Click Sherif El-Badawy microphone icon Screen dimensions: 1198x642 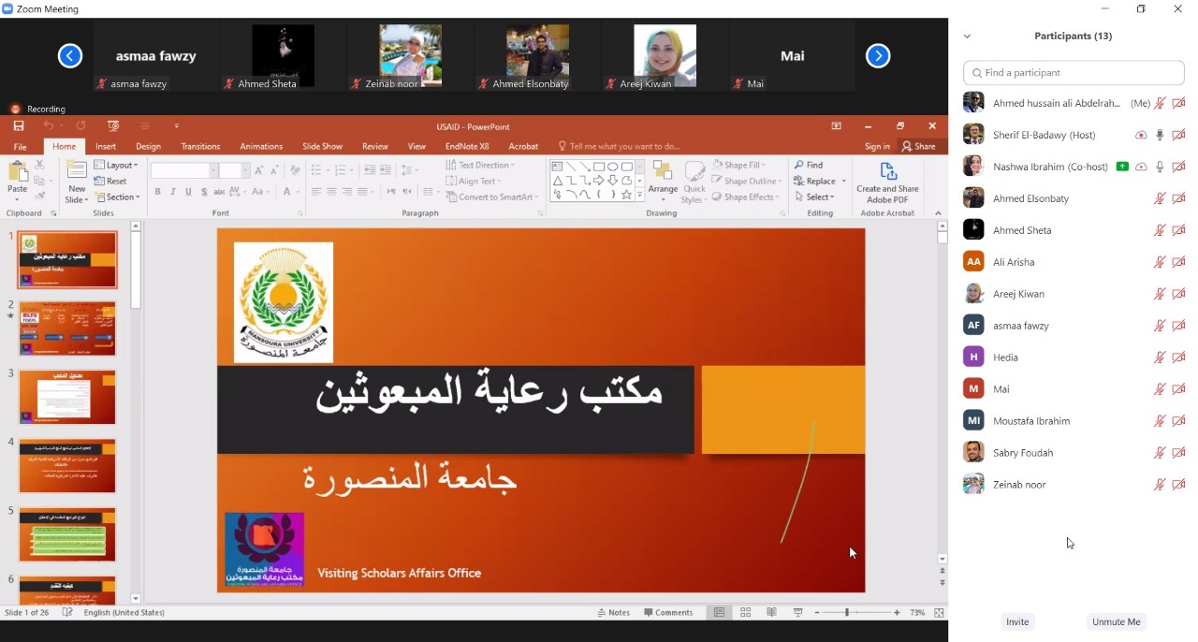(1160, 135)
